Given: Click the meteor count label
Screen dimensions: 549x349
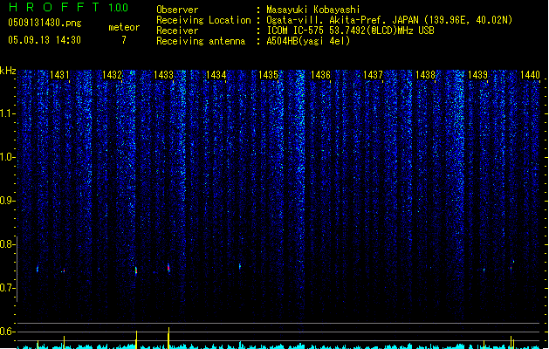Looking at the screenshot, I should (x=124, y=27).
